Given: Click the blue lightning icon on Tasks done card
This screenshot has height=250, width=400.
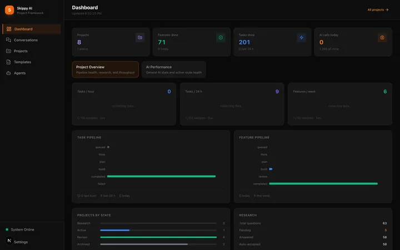Looking at the screenshot, I should (x=302, y=38).
